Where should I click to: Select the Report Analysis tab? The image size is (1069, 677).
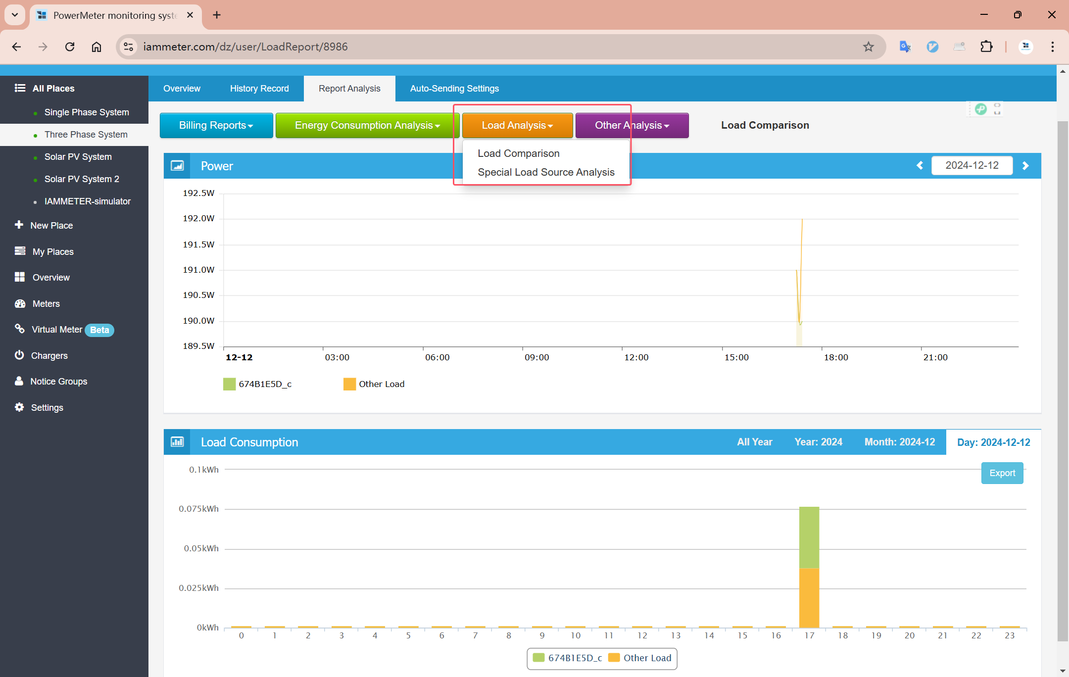349,89
